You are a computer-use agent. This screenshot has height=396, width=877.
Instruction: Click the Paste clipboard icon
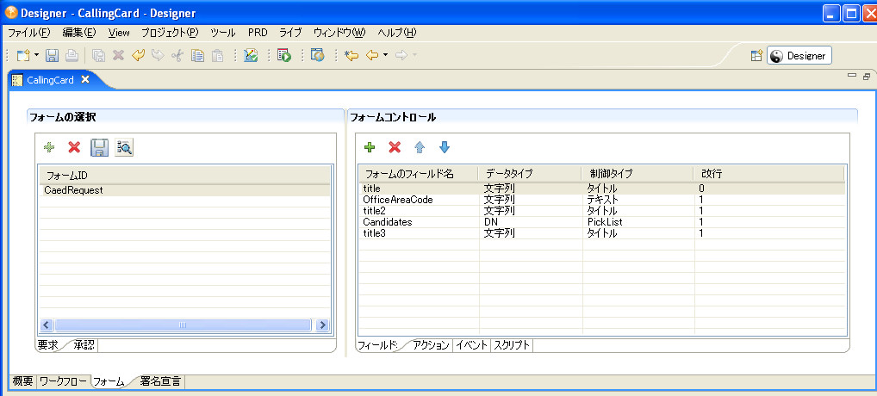217,55
